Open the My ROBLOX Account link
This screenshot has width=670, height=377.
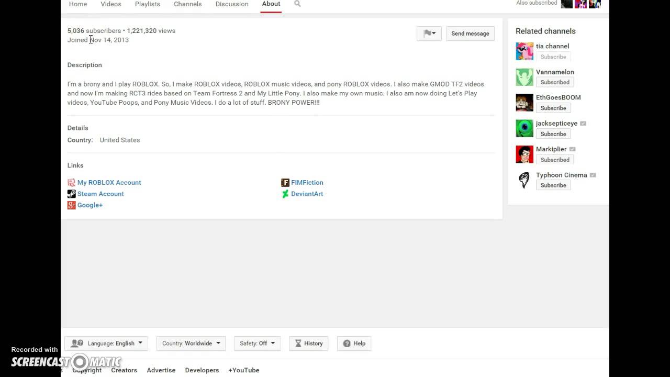[x=109, y=183]
